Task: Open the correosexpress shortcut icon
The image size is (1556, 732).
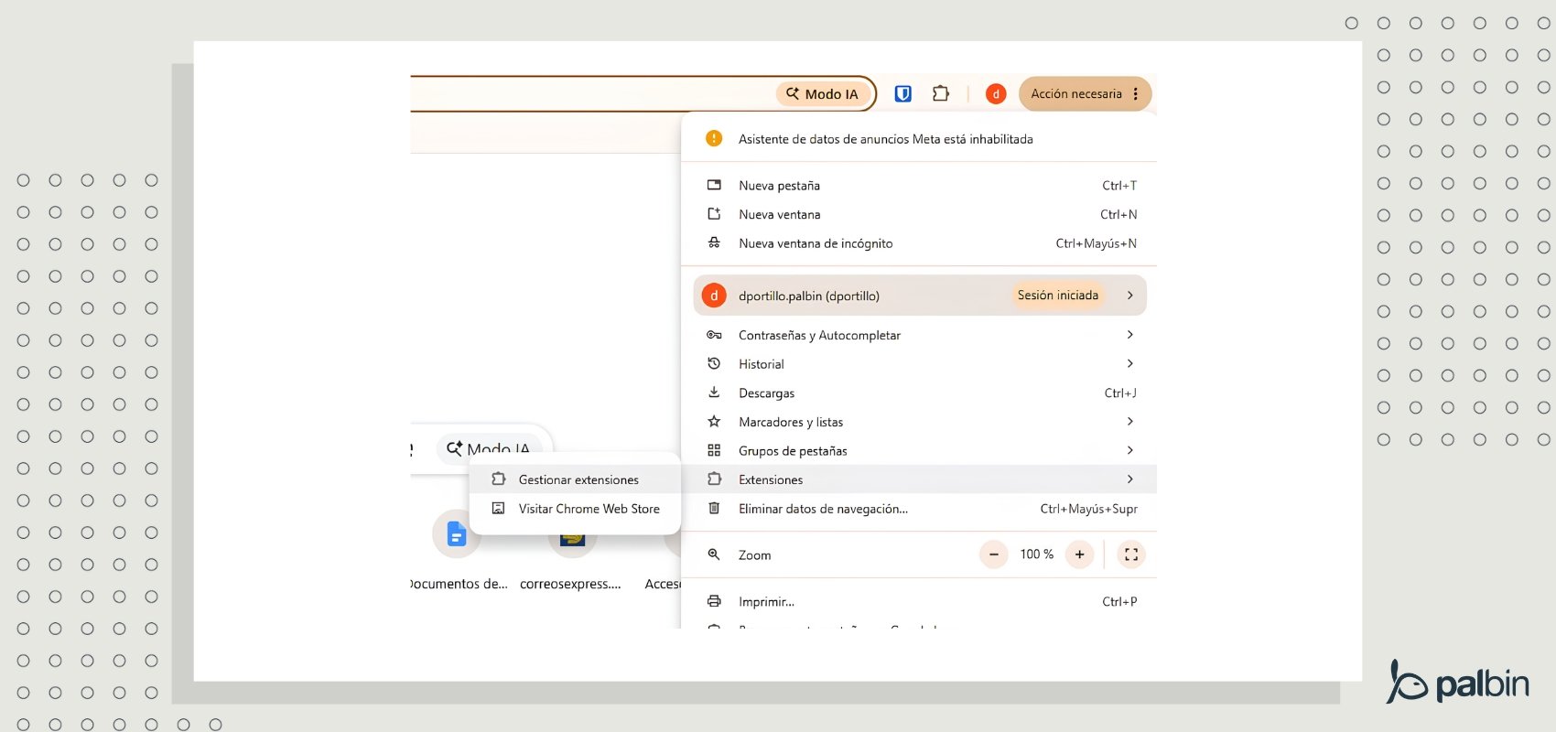Action: point(572,539)
